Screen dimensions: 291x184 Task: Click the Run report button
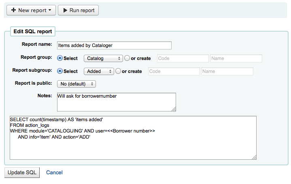point(78,10)
